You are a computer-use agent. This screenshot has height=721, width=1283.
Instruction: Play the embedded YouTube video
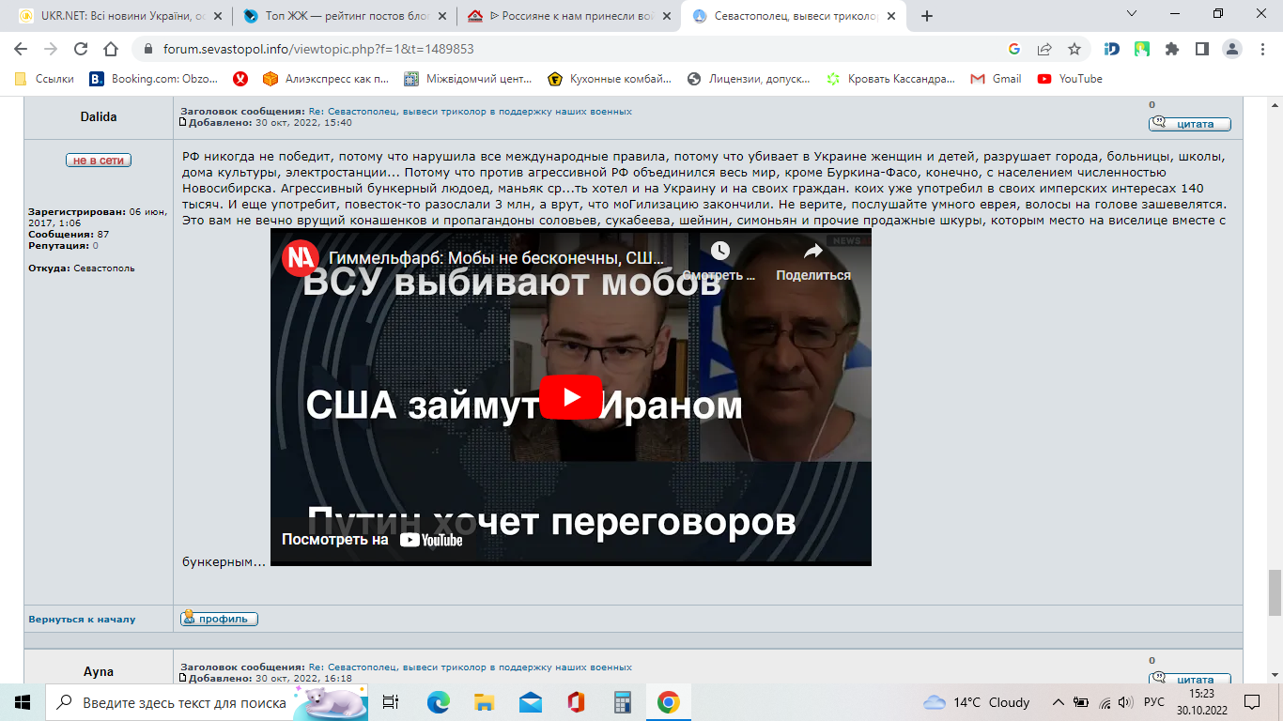pos(570,397)
